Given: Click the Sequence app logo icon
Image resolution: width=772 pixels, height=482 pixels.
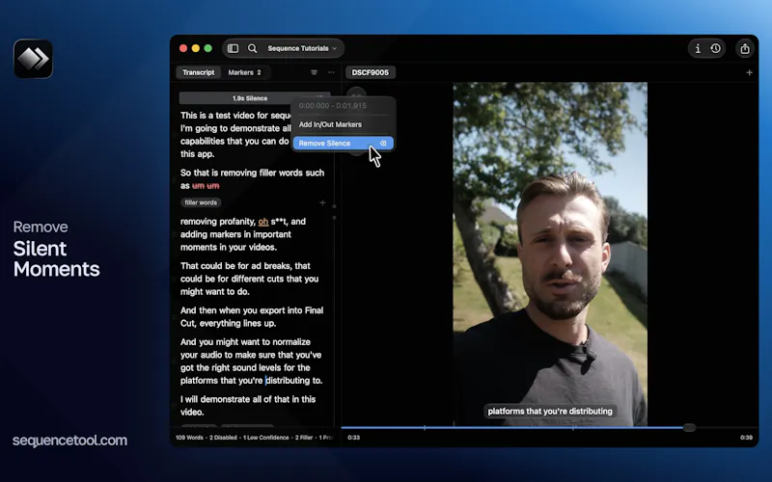Looking at the screenshot, I should 33,59.
